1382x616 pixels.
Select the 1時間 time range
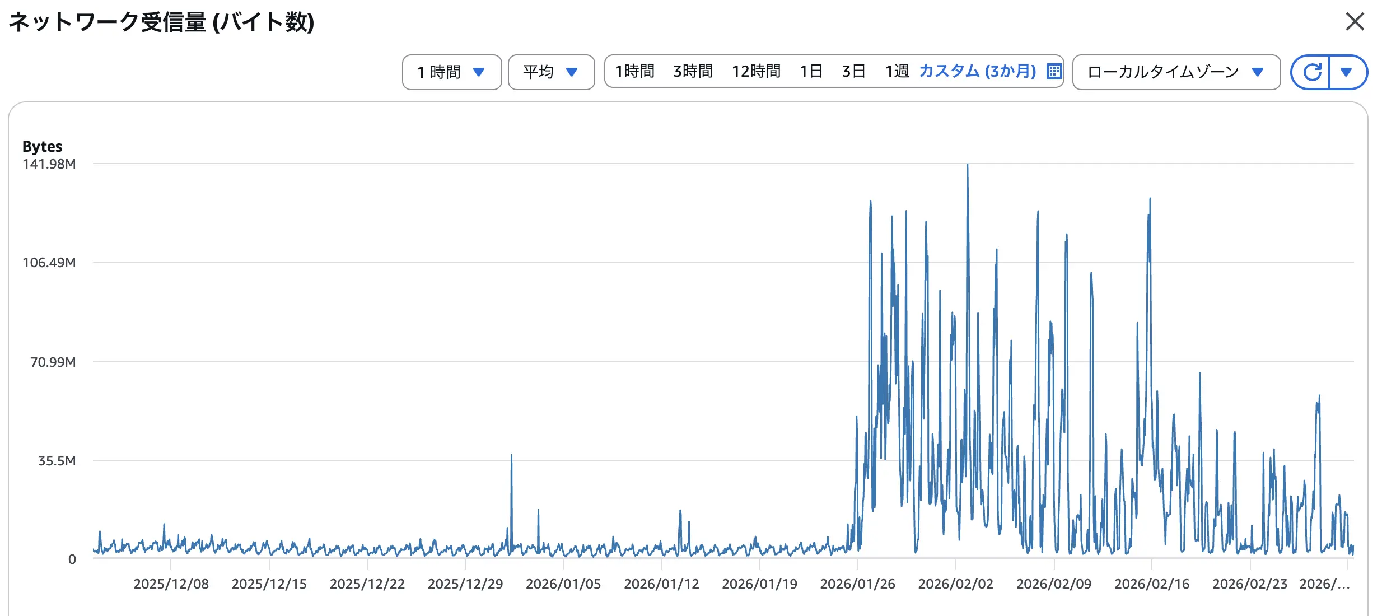(x=634, y=72)
